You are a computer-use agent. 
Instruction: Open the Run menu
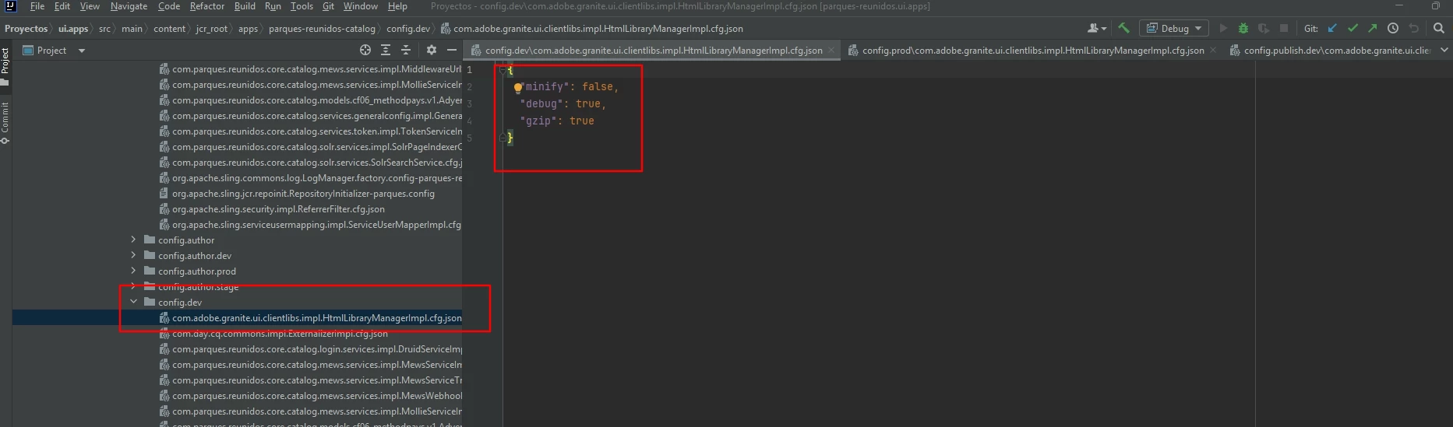(x=273, y=6)
